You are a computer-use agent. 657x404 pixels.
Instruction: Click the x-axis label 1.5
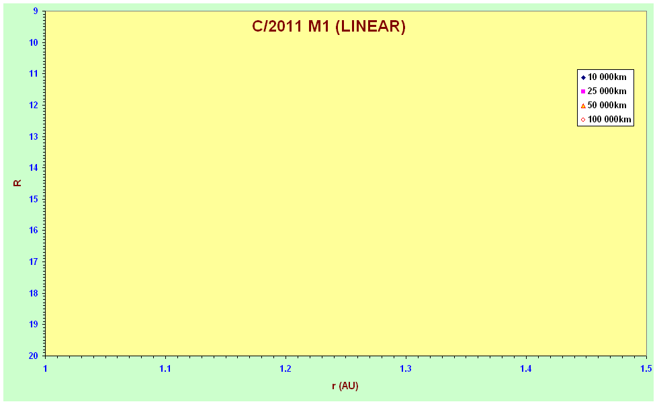click(646, 369)
